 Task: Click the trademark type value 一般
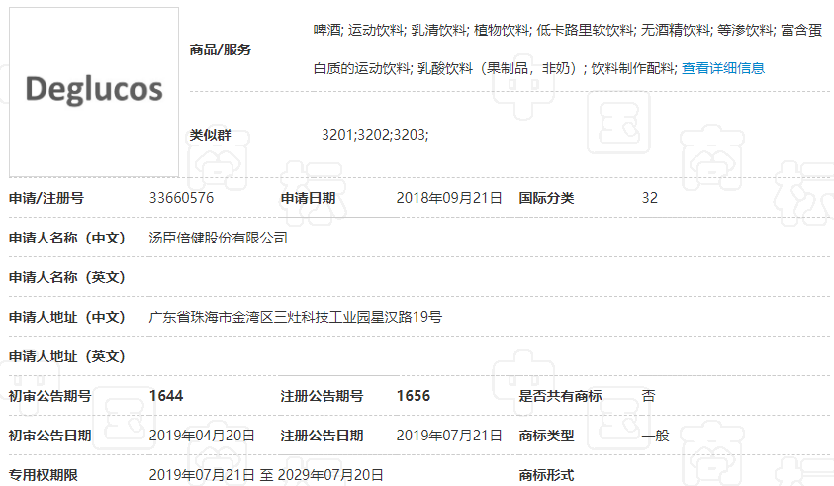pos(655,436)
